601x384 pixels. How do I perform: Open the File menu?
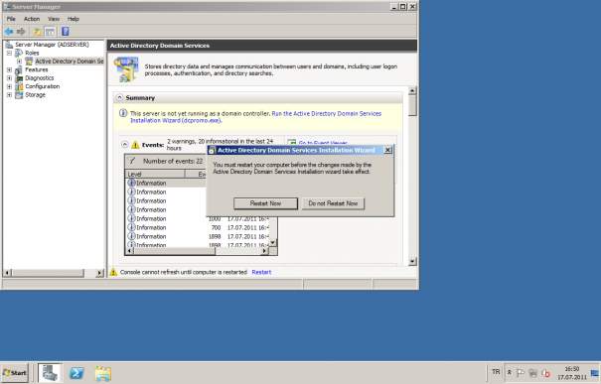pyautogui.click(x=11, y=19)
